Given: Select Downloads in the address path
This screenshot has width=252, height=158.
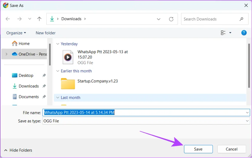Looking at the screenshot, I should coord(72,19).
